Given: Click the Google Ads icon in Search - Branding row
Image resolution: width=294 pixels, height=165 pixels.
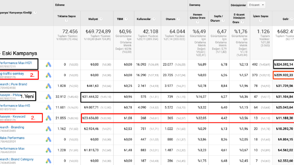Looking at the screenshot, I should click(x=48, y=129).
